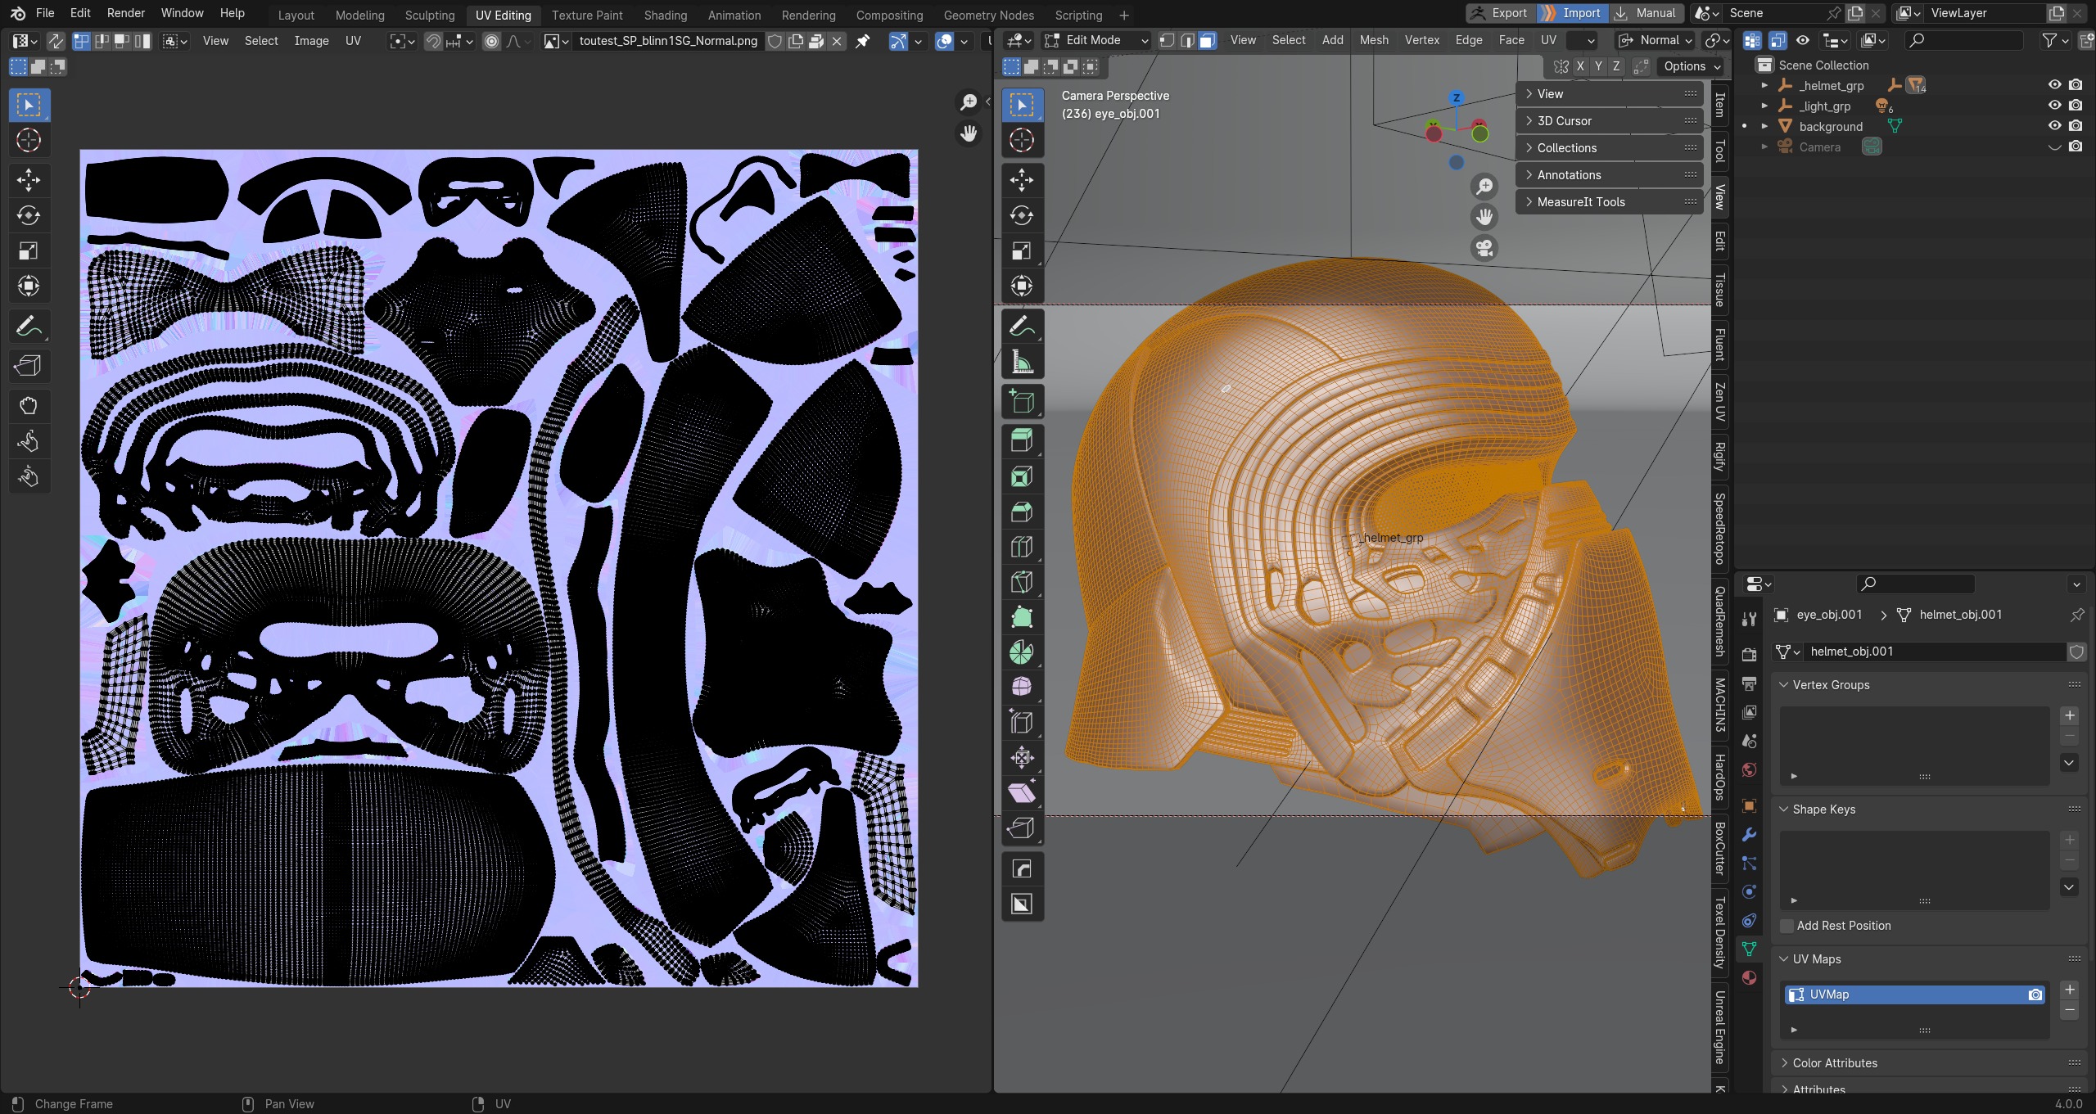Select the Loop Cut tool

1022,547
